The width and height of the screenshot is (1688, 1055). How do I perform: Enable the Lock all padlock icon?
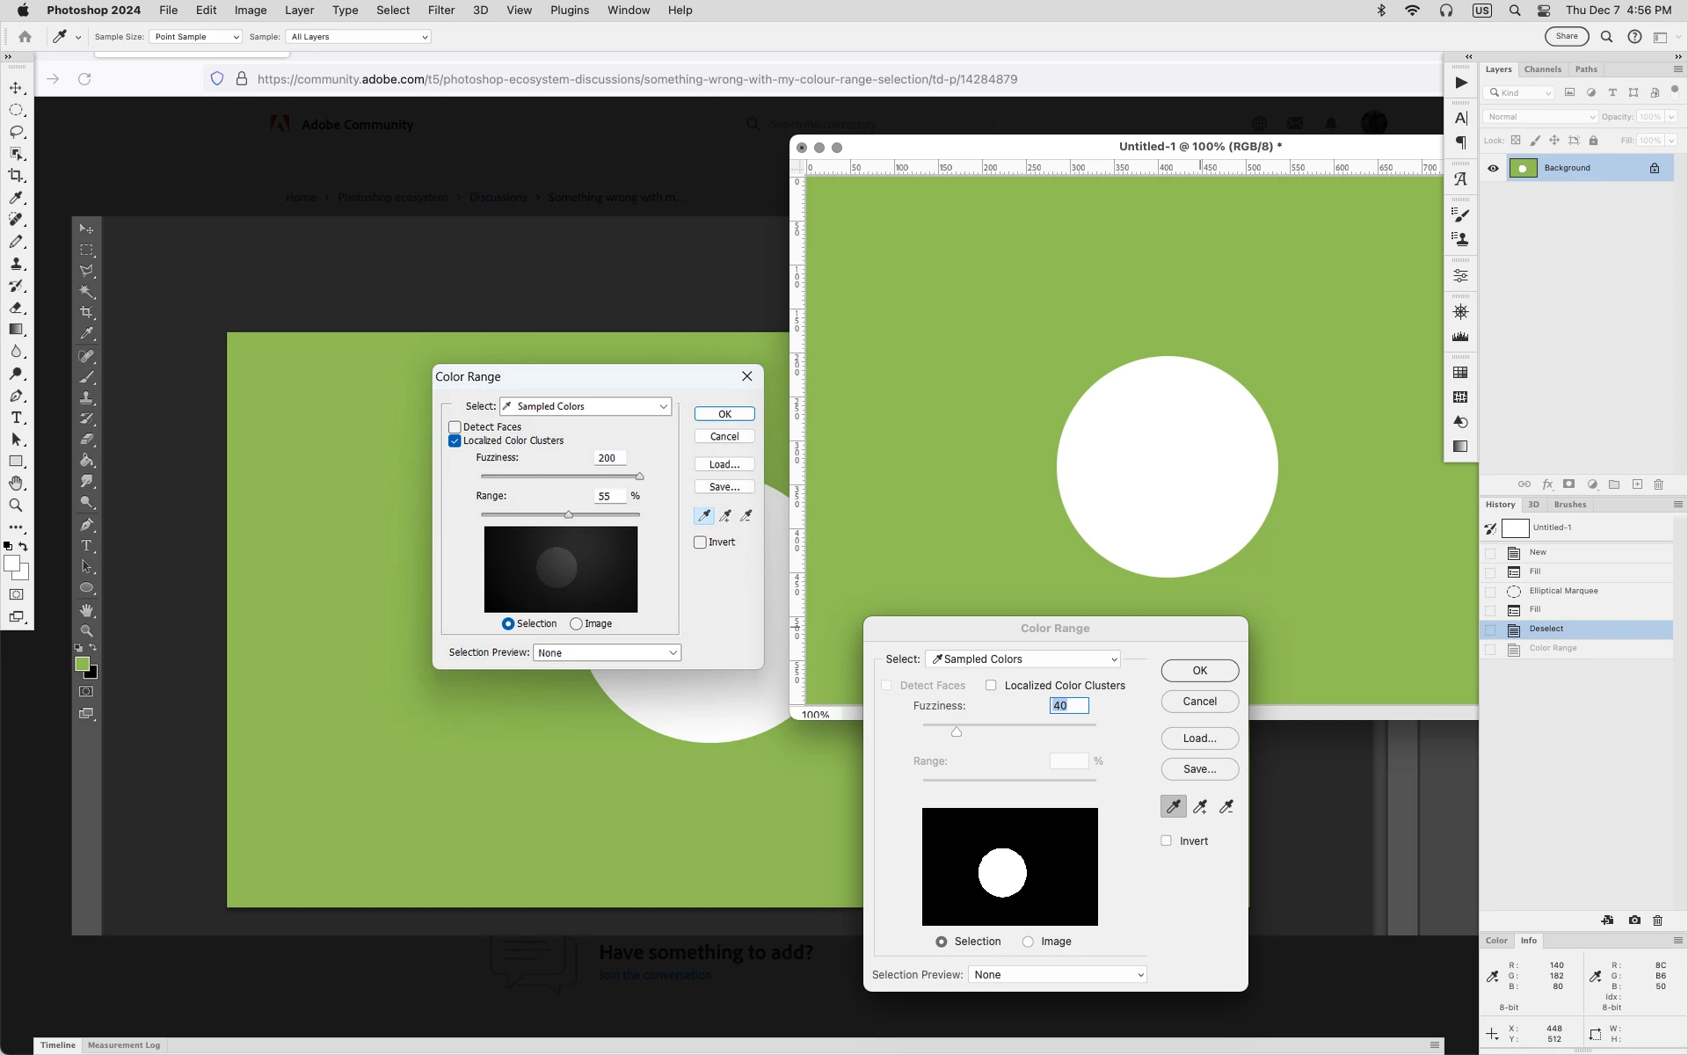[1593, 141]
